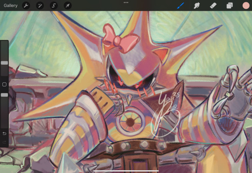Screen dimensions: 252x173
Task: Tap the home indicator bar at bottom
Action: click(x=126, y=171)
